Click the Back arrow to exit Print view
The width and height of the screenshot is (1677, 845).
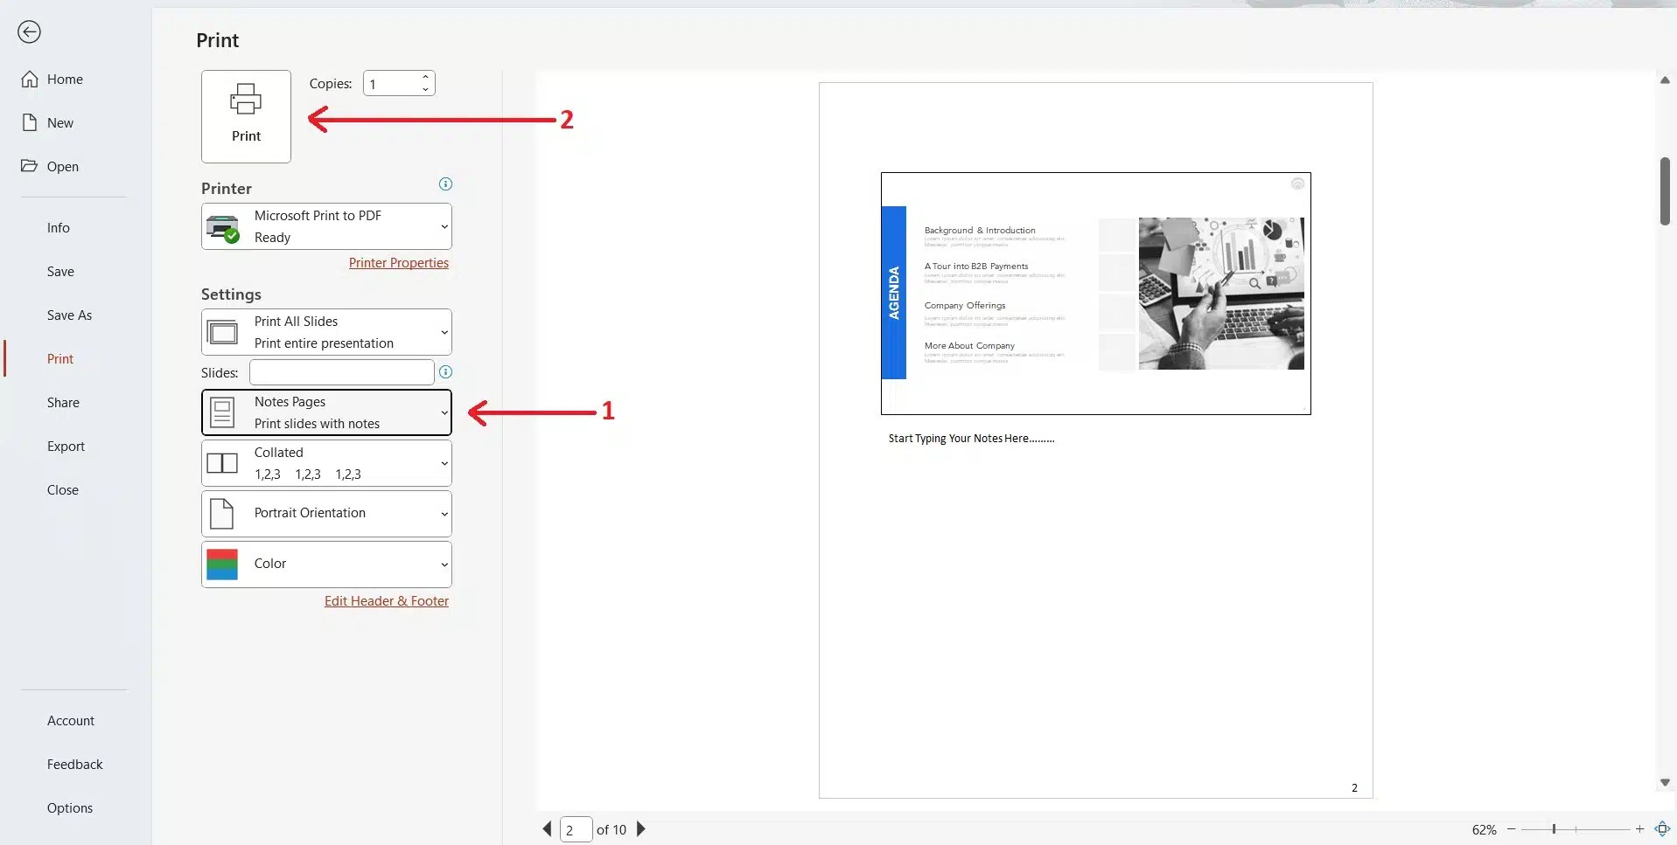(x=29, y=31)
